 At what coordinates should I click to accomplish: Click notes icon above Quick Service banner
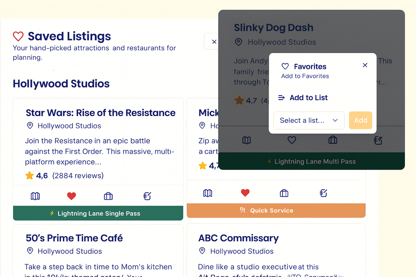323,193
